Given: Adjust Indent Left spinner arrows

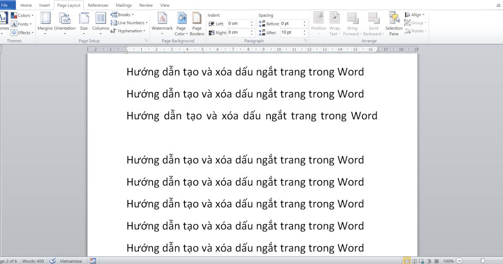Looking at the screenshot, I should (252, 23).
